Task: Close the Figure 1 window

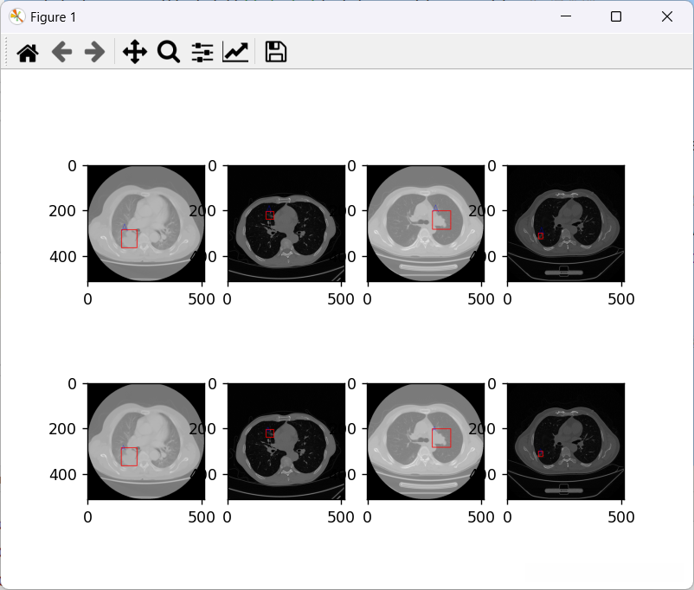Action: click(x=667, y=16)
